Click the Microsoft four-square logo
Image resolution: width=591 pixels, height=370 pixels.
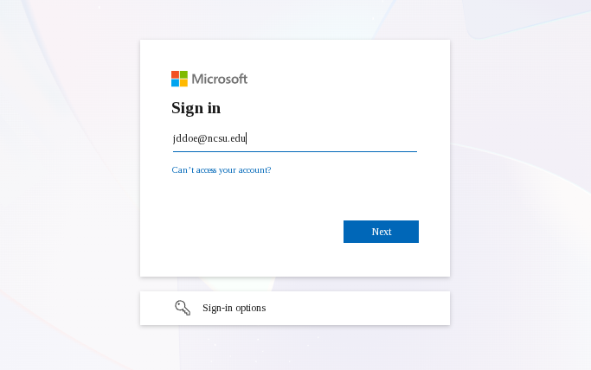pyautogui.click(x=179, y=79)
